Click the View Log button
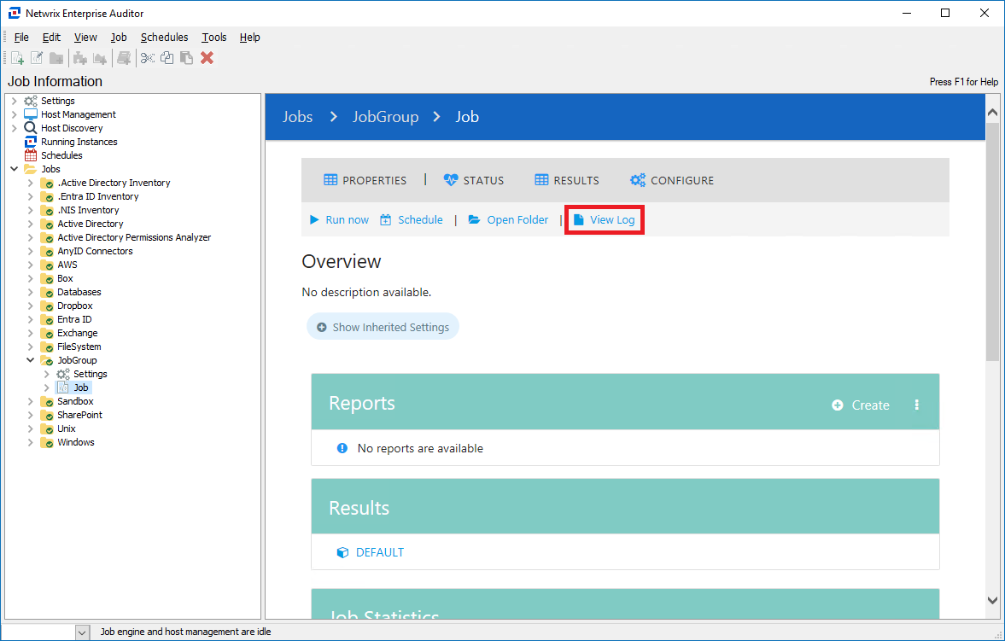This screenshot has height=641, width=1005. pyautogui.click(x=604, y=219)
